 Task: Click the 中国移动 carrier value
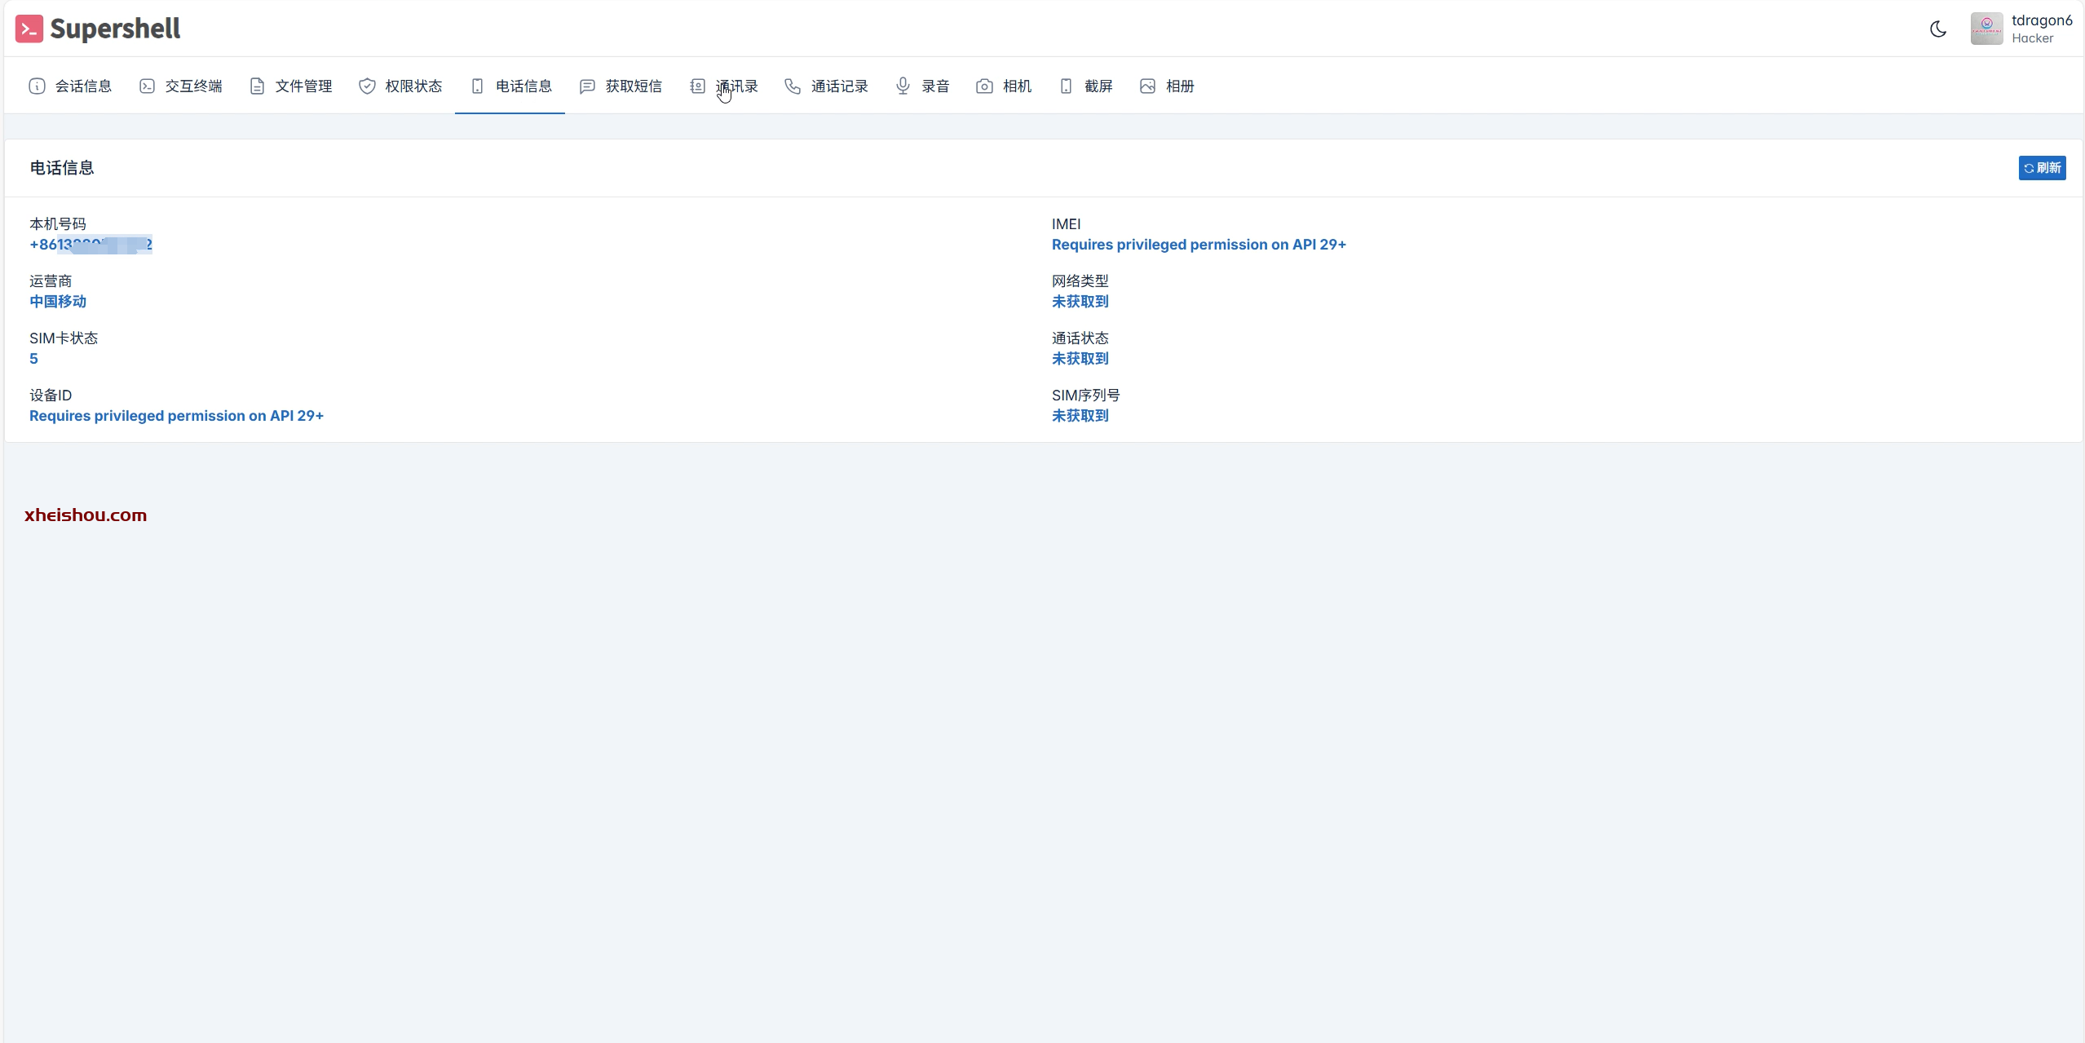[58, 302]
